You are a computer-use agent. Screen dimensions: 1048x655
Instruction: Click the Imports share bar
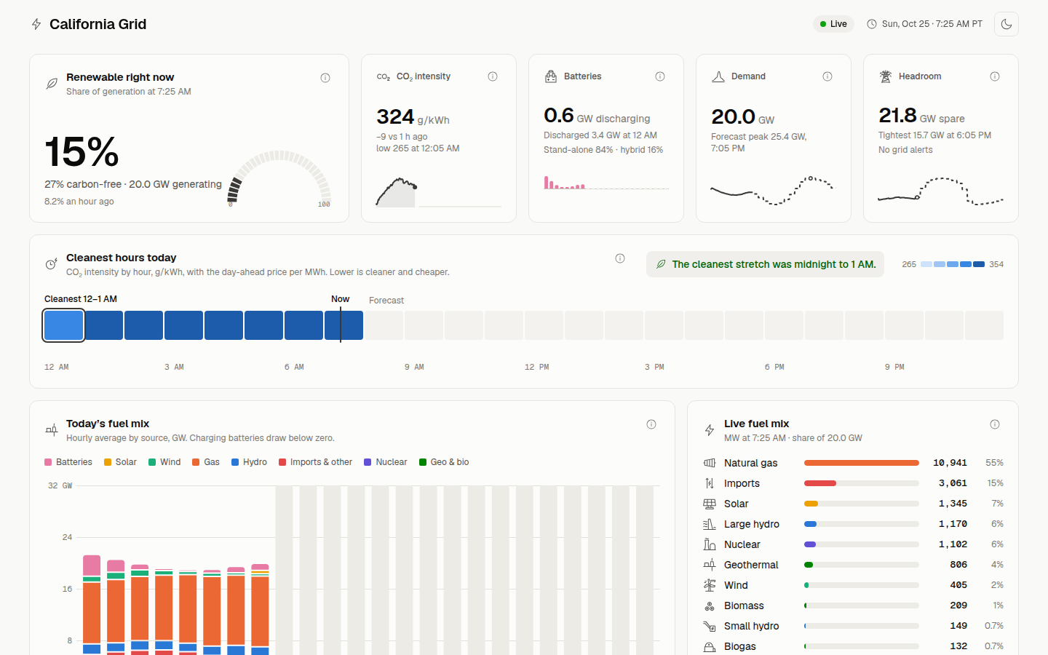862,483
